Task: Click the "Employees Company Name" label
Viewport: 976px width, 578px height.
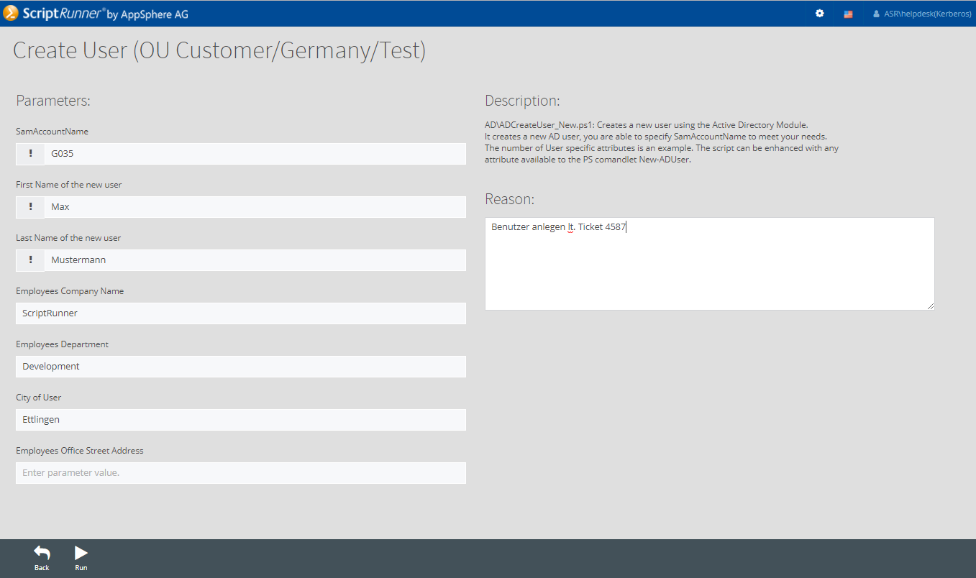Action: point(70,291)
